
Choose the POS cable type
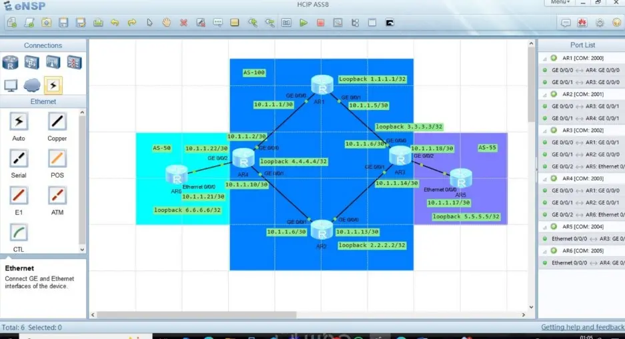point(57,159)
